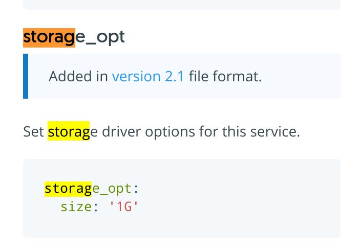Click orange highlighted search match in heading

click(49, 38)
